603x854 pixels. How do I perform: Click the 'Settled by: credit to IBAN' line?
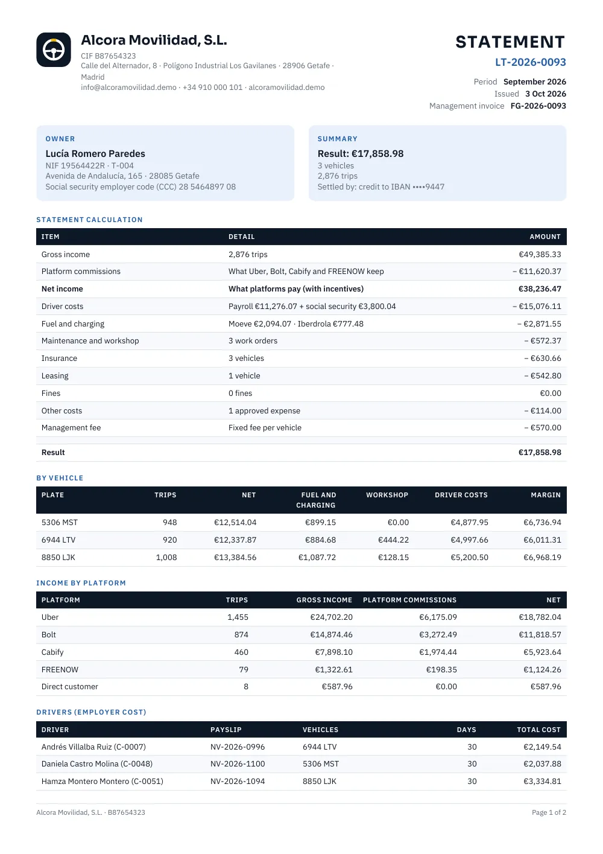381,187
